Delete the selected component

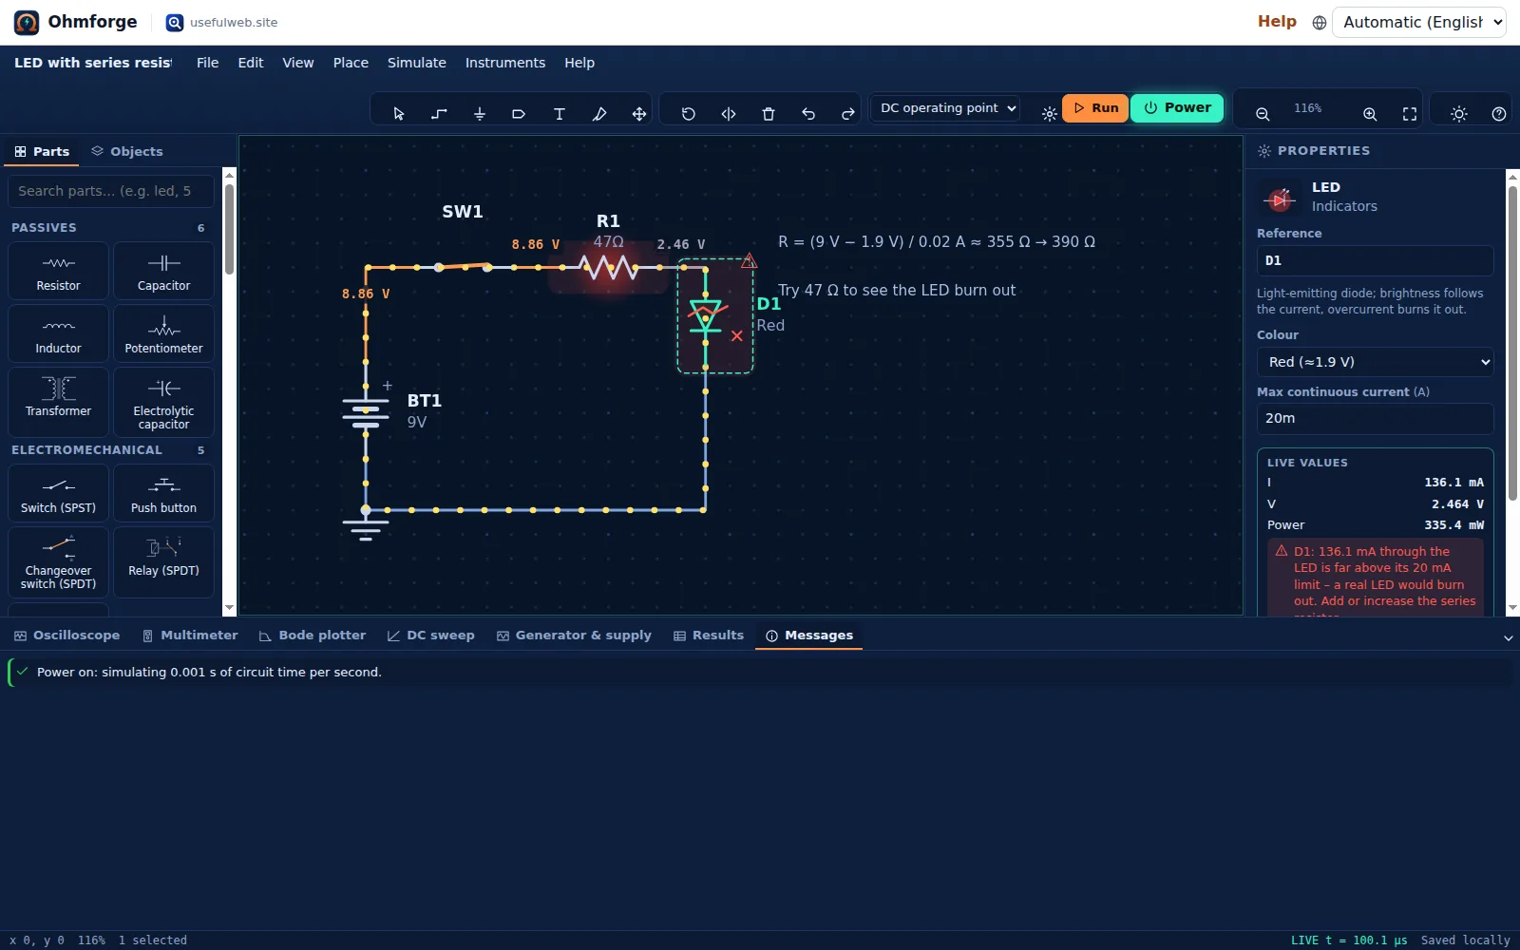(769, 113)
